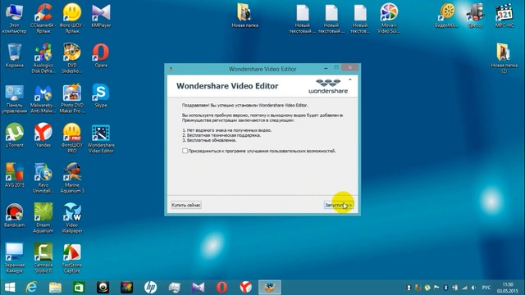Launch Internet Explorer from the taskbar
The image size is (525, 295).
[x=31, y=288]
